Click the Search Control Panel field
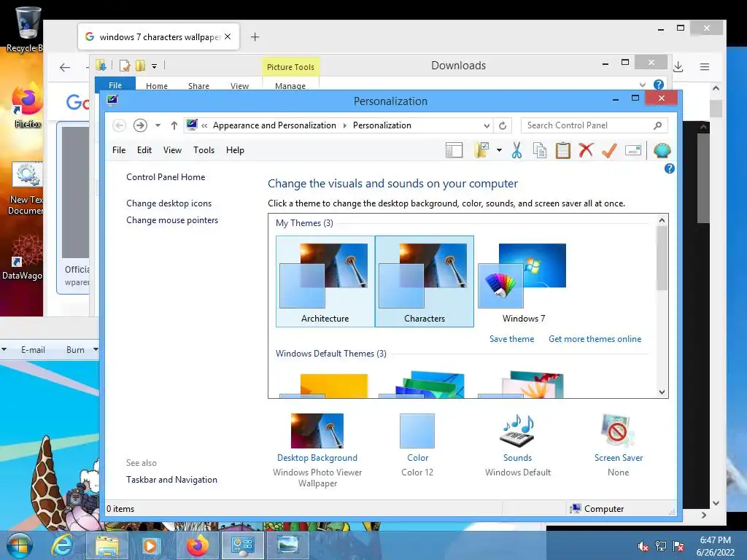 click(x=594, y=125)
